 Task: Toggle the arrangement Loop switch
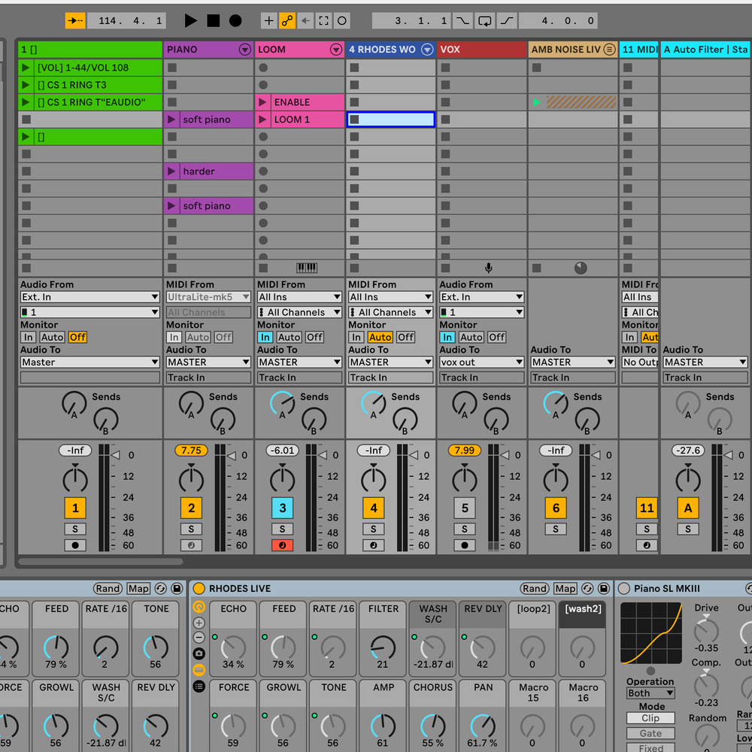click(485, 21)
